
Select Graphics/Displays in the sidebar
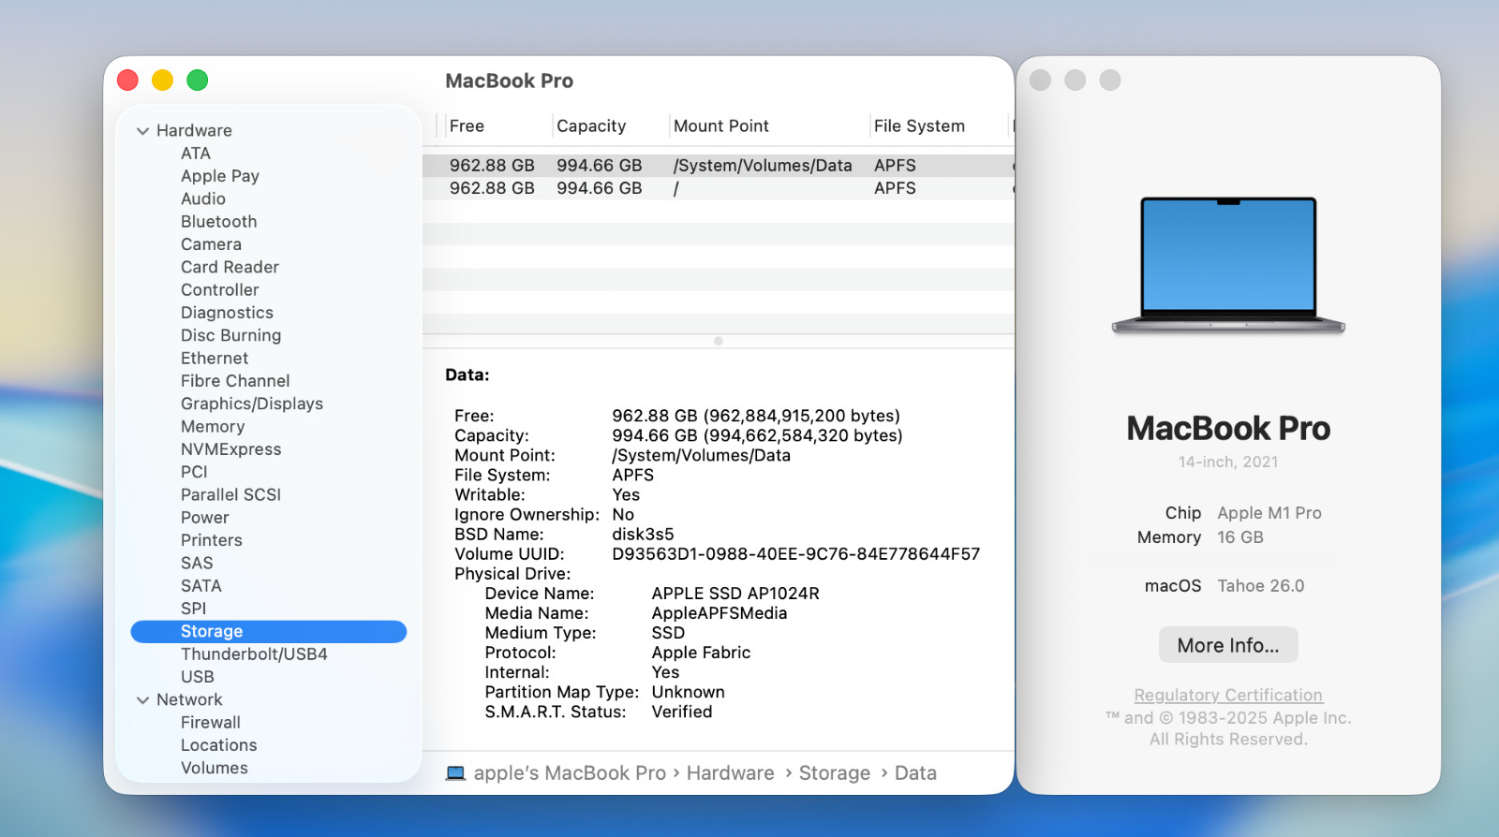pos(252,404)
